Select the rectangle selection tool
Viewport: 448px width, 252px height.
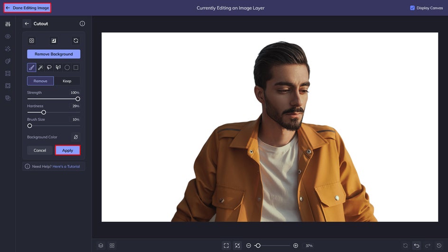tap(76, 67)
